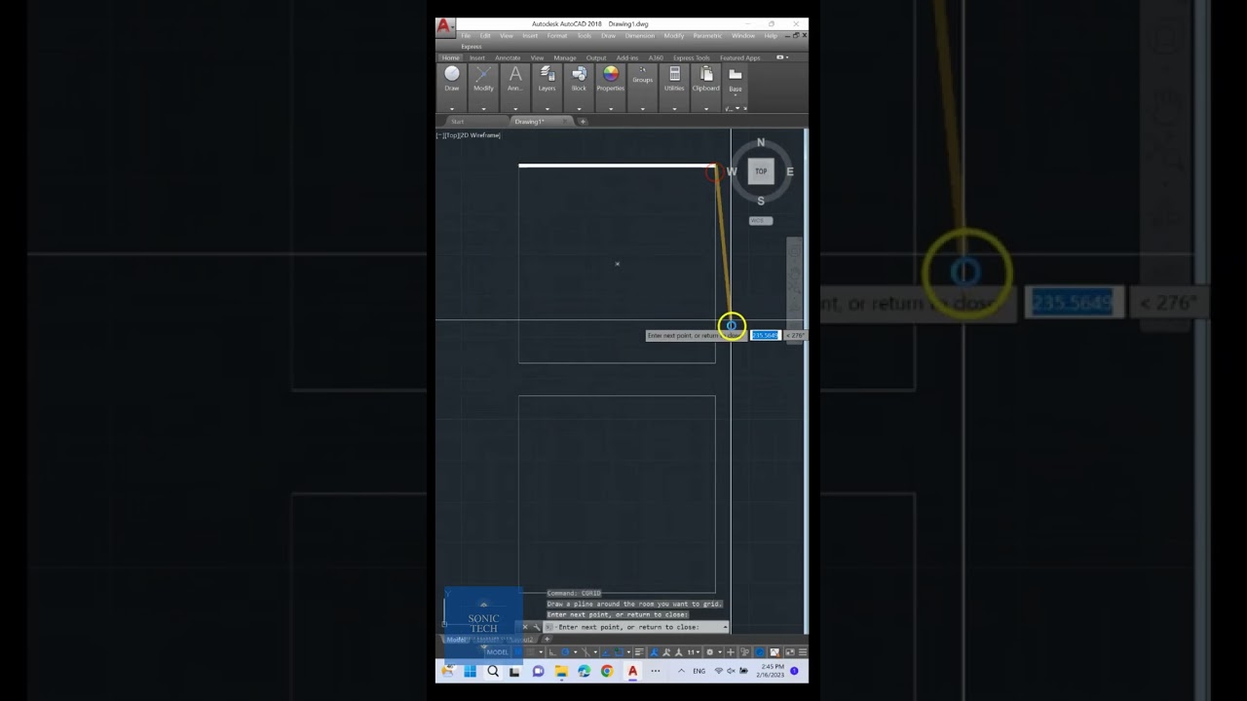Screen dimensions: 1247x701
Task: Open the Parametric menu
Action: pos(707,36)
